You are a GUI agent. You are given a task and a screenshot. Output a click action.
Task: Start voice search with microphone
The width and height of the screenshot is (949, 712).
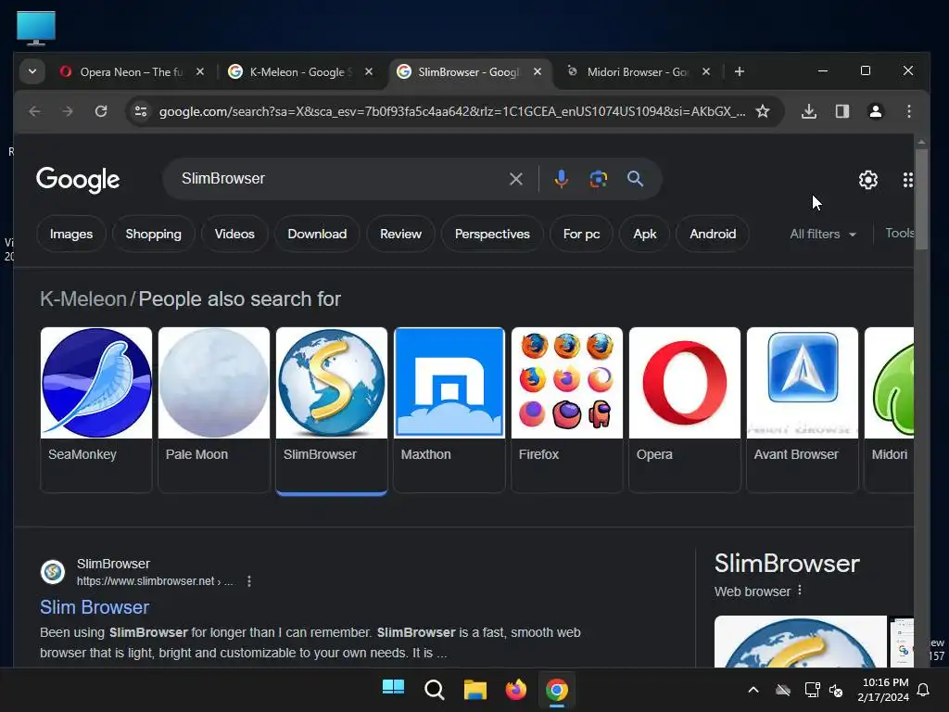coord(561,179)
